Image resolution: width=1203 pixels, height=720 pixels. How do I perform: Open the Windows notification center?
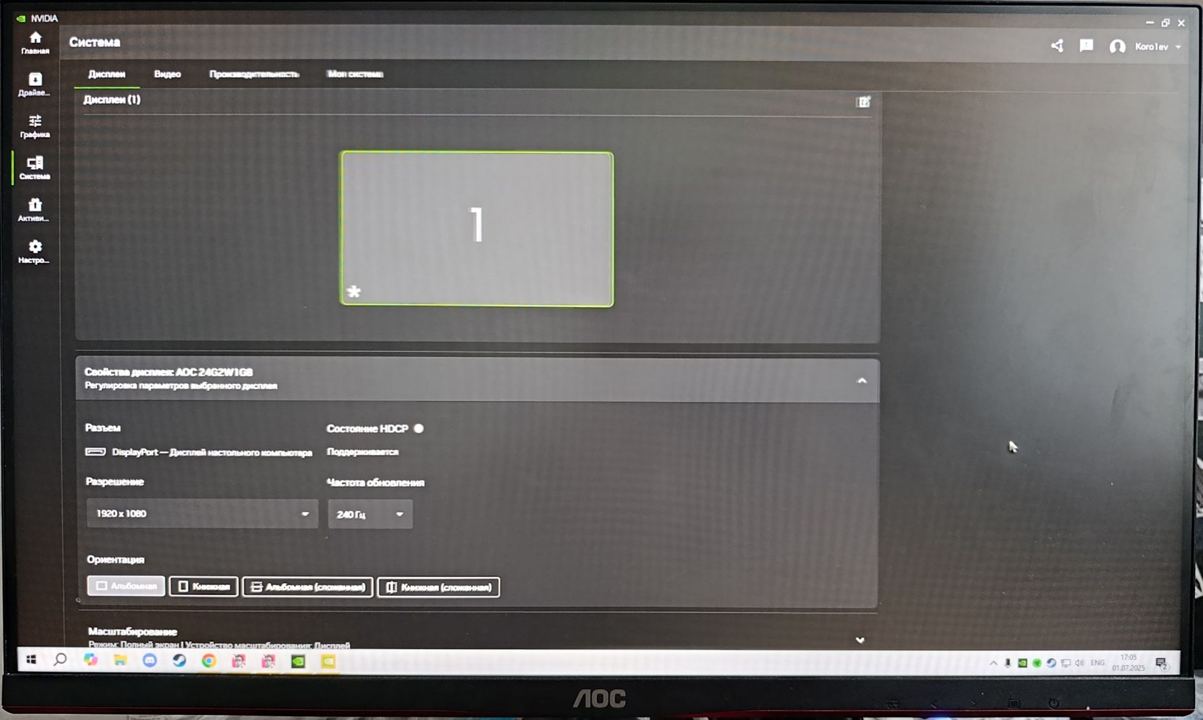tap(1161, 663)
